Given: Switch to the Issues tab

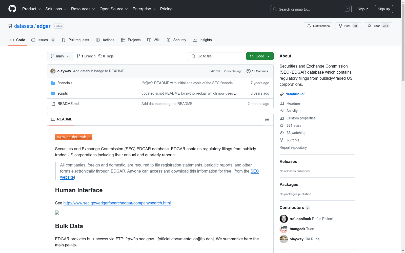Looking at the screenshot, I should coord(43,40).
